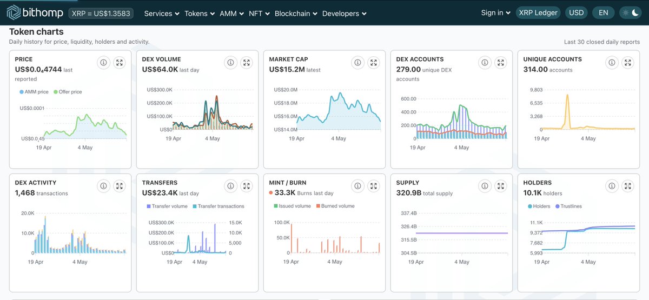Click the '314.00' accounts value
The width and height of the screenshot is (649, 300).
[535, 69]
